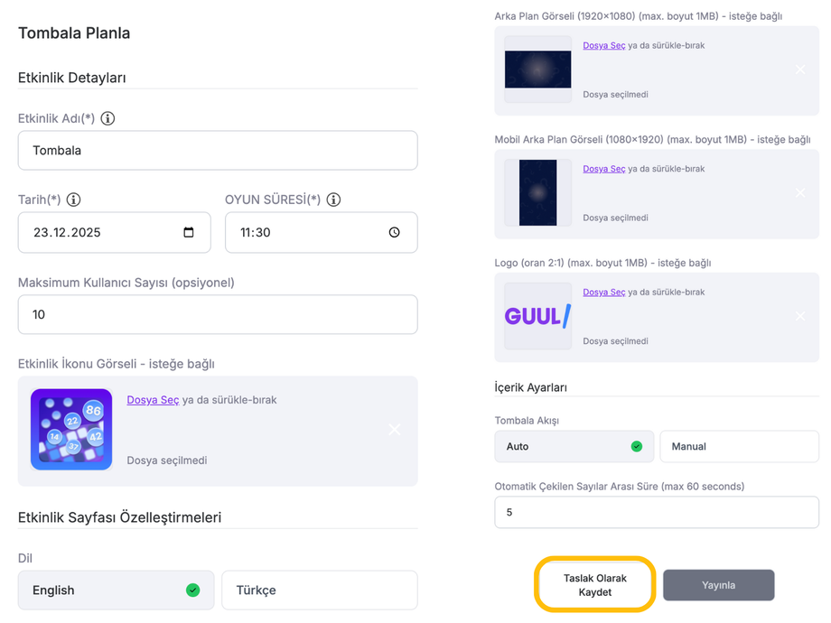This screenshot has height=623, width=831.
Task: Select Türkçe language option
Action: (319, 590)
